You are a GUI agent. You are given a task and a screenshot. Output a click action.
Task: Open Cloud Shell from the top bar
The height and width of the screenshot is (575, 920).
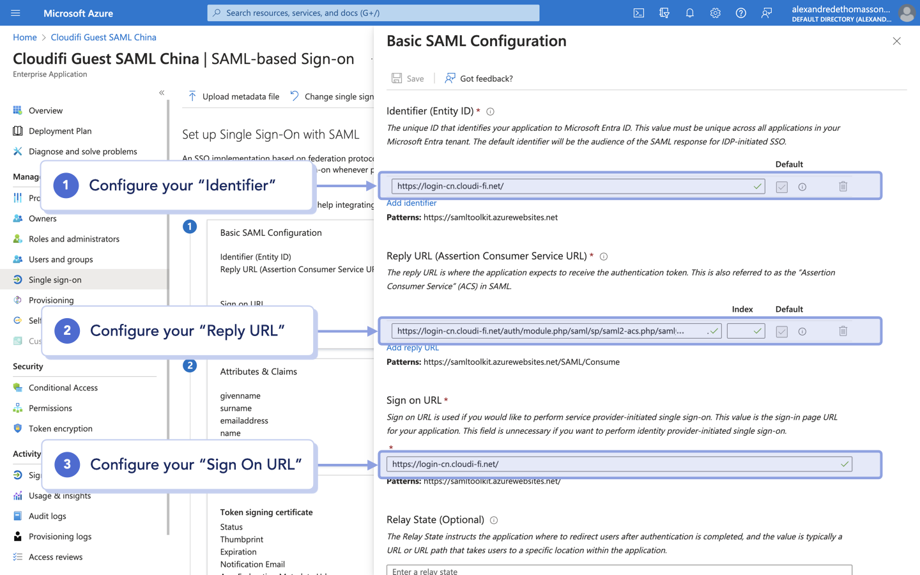click(638, 13)
